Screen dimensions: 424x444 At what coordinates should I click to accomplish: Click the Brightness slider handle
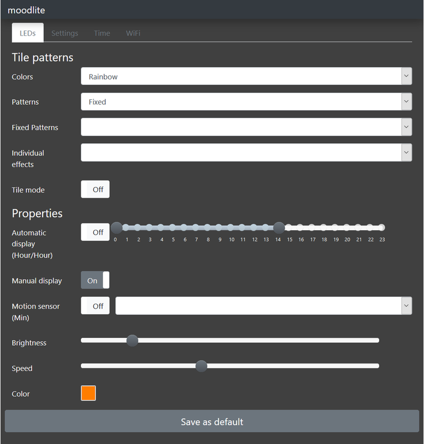click(132, 341)
